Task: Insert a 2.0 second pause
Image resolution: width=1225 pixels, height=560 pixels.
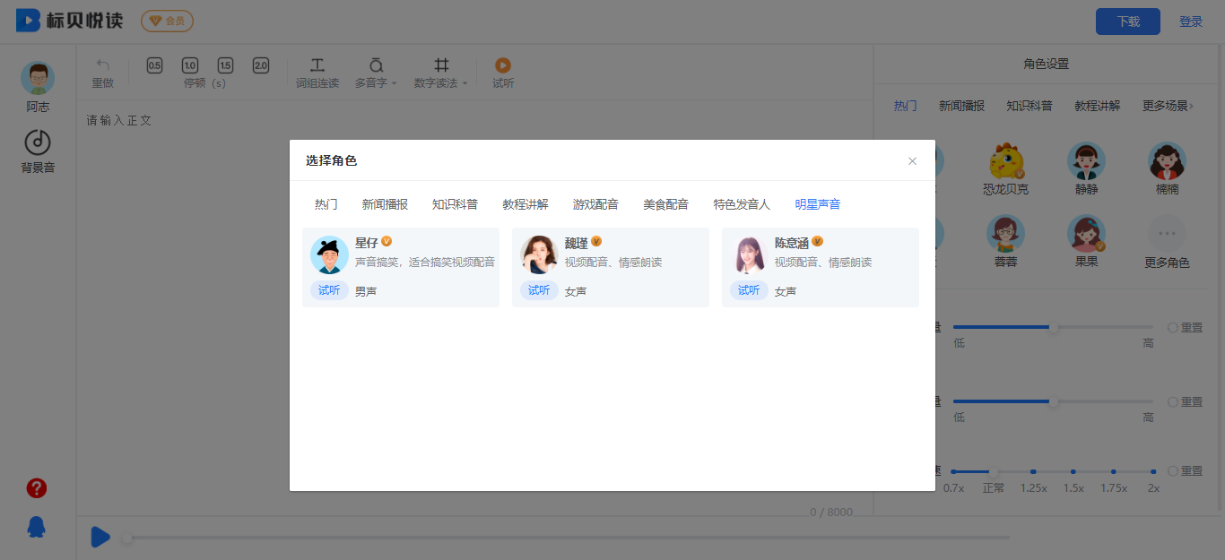Action: coord(261,65)
